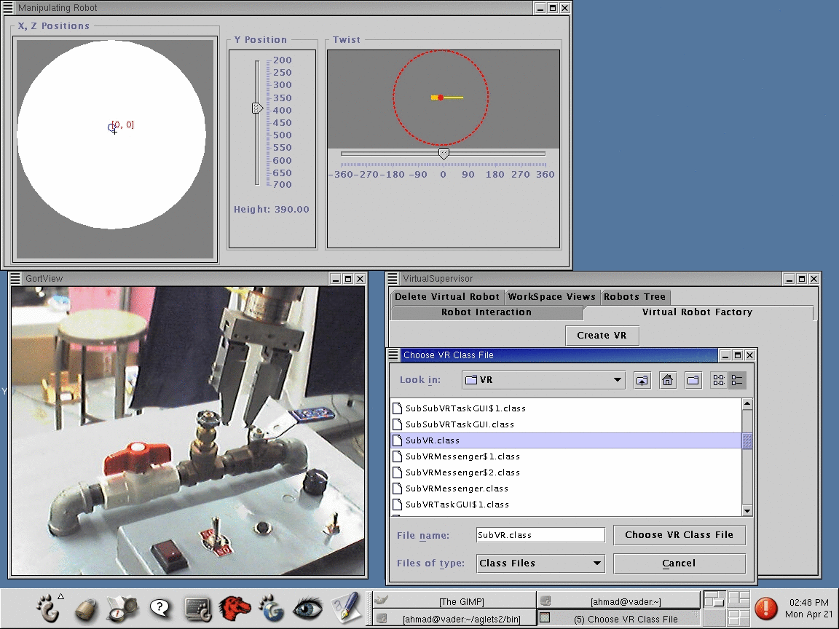Open the terminal monitor icon in panel
Viewport: 839px width, 629px height.
pyautogui.click(x=197, y=608)
